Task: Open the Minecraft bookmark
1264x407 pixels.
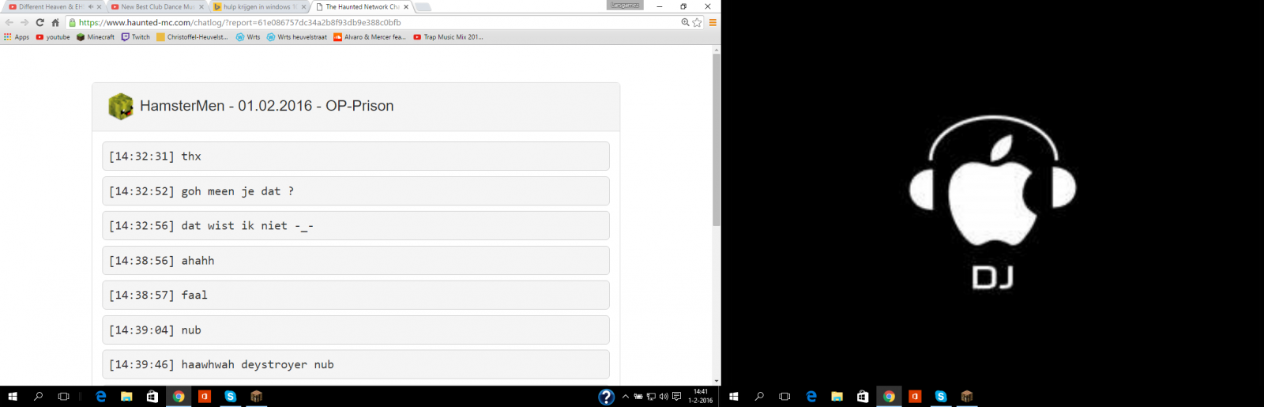Action: click(x=96, y=37)
